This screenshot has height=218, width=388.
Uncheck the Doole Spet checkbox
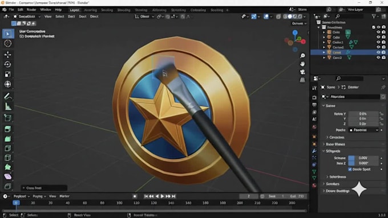tap(350, 170)
